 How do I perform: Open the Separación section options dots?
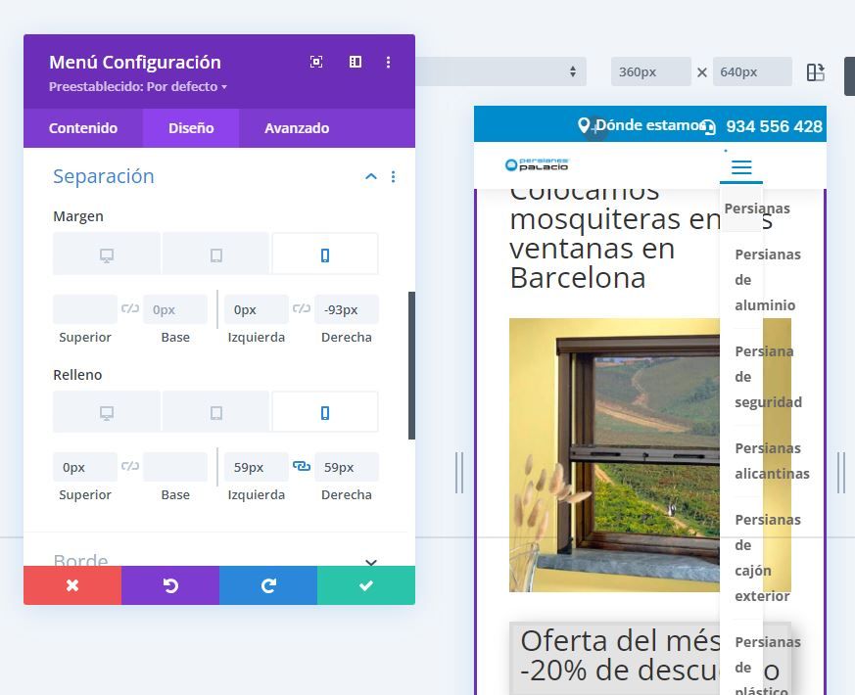393,176
